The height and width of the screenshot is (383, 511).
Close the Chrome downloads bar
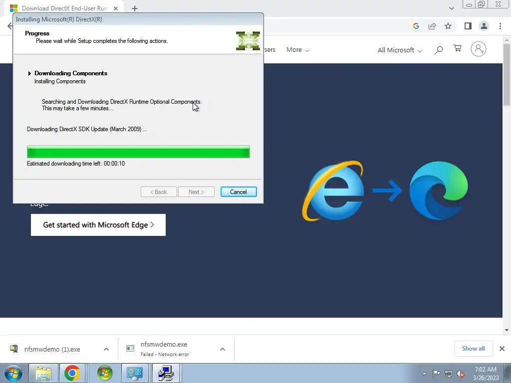pos(502,349)
